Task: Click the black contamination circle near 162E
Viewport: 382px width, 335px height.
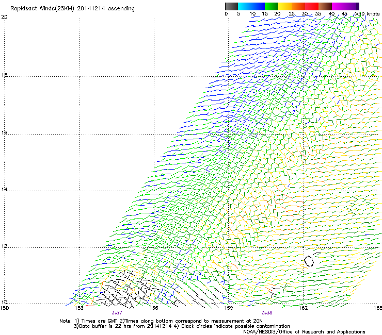Action: (309, 261)
